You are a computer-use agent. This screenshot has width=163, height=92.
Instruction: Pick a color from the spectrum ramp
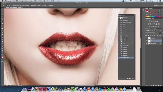click(154, 16)
